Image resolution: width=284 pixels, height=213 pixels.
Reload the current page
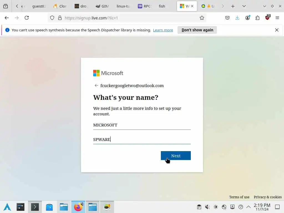pos(27,18)
